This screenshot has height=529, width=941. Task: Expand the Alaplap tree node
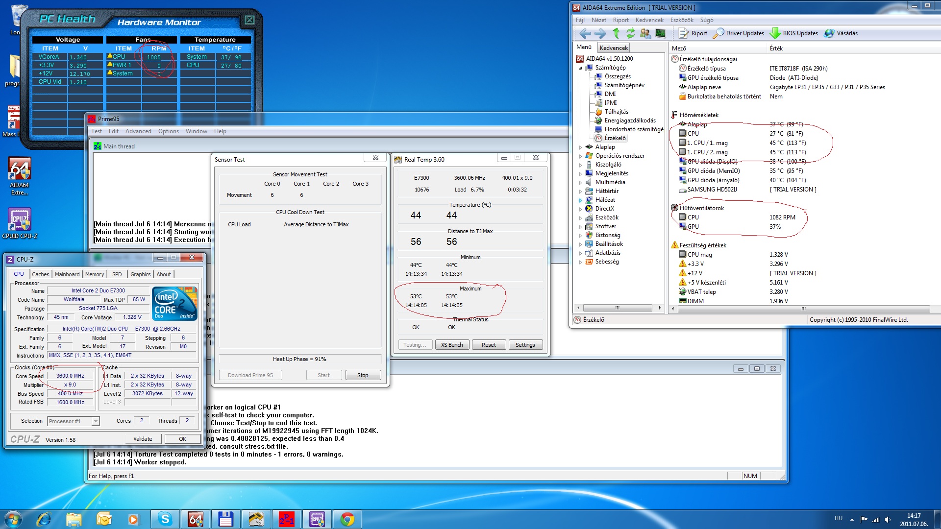click(581, 147)
